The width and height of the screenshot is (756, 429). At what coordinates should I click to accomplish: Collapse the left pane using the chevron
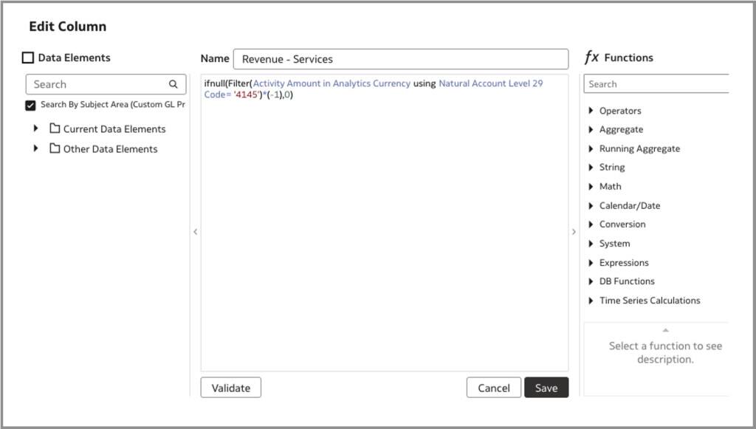click(x=195, y=231)
